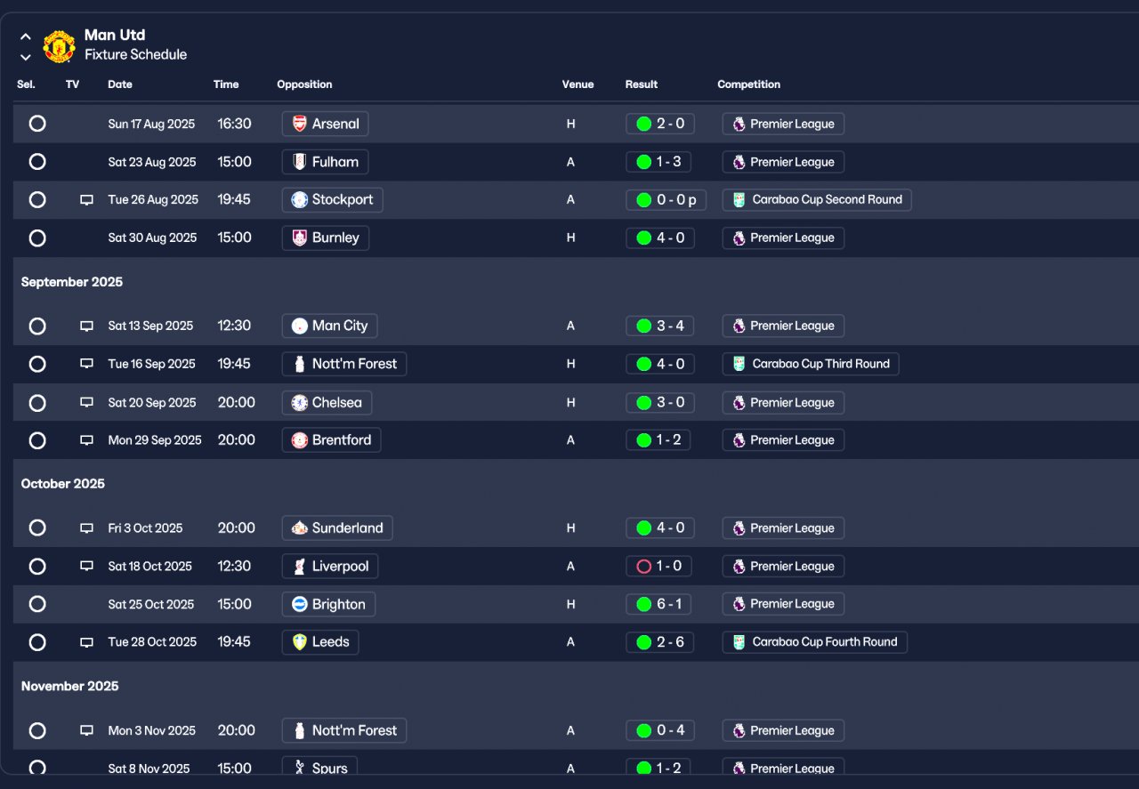
Task: Select the Chelsea fixture radio button
Action: (37, 403)
